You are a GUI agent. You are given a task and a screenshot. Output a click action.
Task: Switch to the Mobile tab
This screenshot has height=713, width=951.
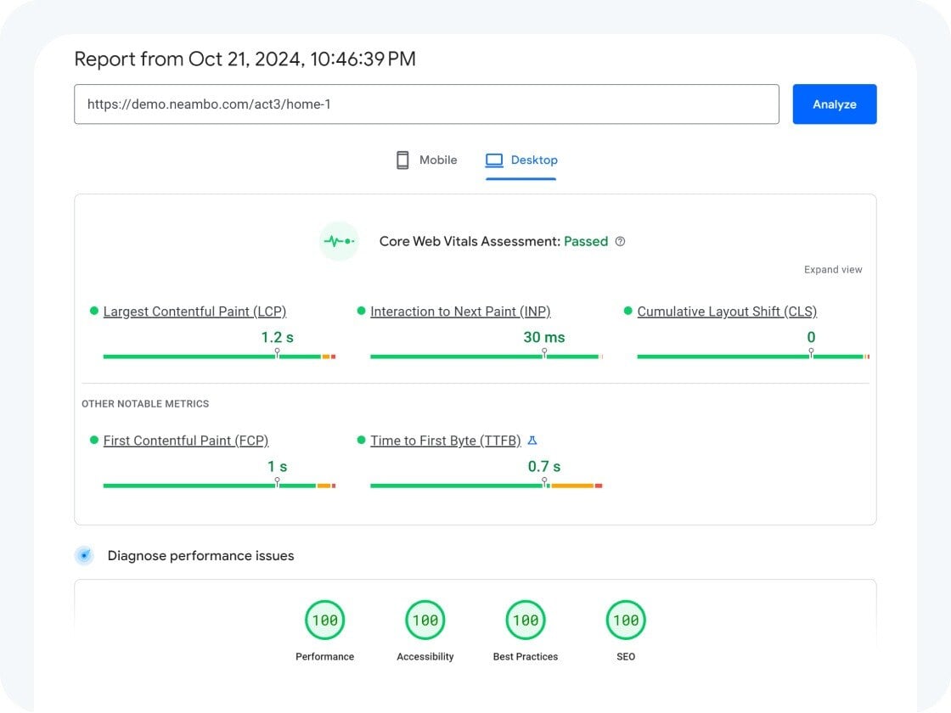426,160
